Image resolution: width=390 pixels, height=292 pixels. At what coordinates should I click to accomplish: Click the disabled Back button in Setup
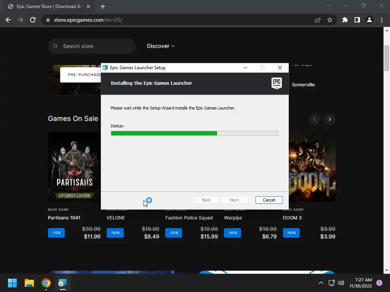206,200
